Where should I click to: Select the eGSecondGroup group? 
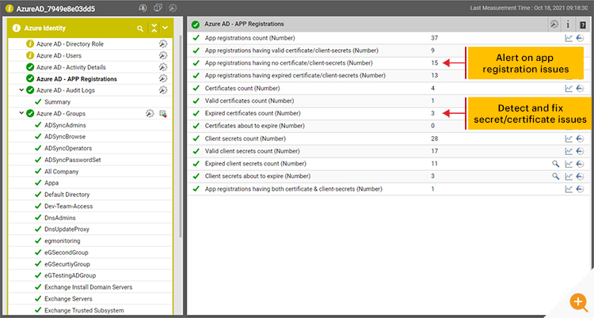click(67, 252)
